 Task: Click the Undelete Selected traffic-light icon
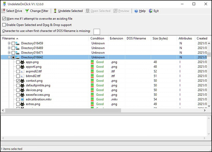coord(55,11)
